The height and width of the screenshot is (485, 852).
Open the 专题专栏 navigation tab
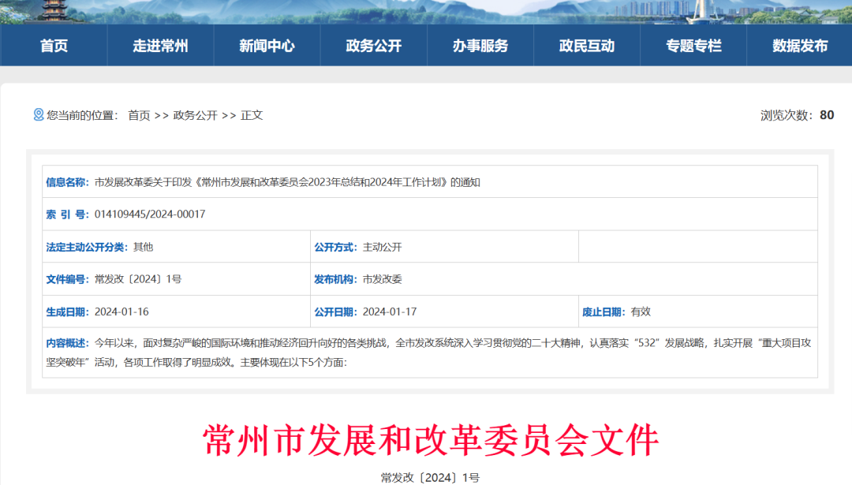[693, 46]
